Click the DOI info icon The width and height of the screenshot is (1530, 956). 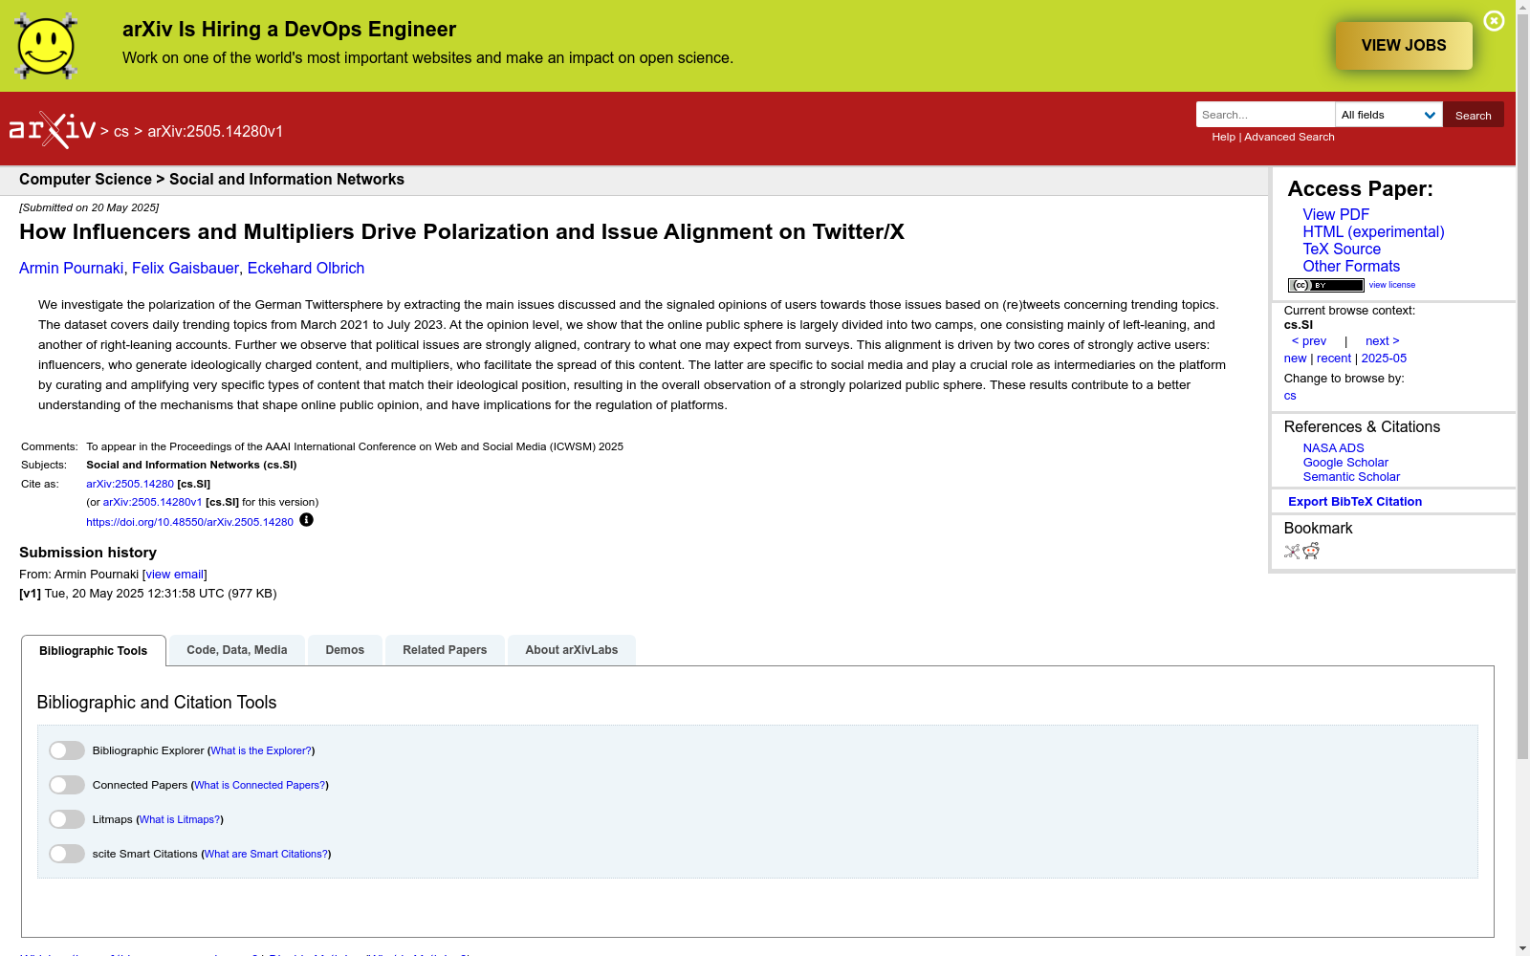[306, 520]
